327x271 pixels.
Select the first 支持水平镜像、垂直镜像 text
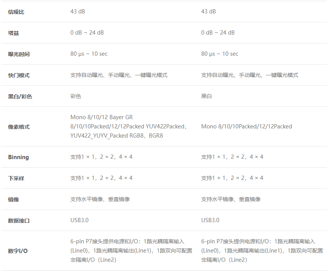100,199
